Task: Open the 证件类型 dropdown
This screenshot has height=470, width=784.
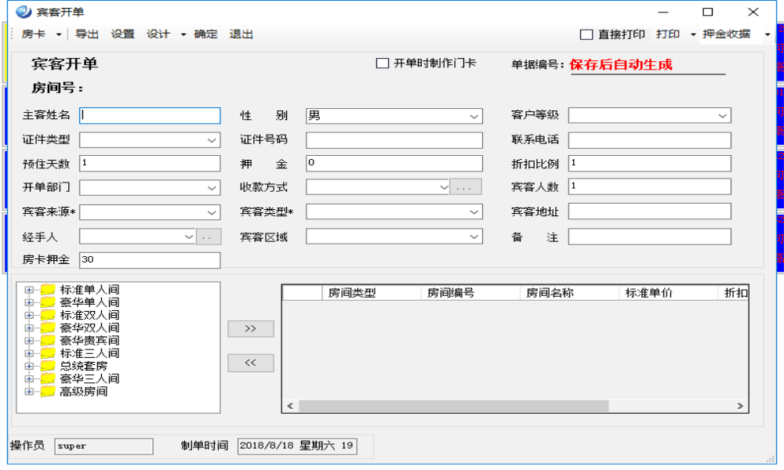Action: [x=212, y=140]
